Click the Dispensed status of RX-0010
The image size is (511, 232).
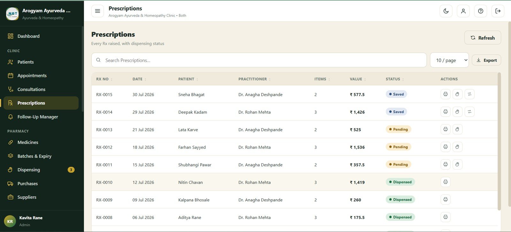400,182
